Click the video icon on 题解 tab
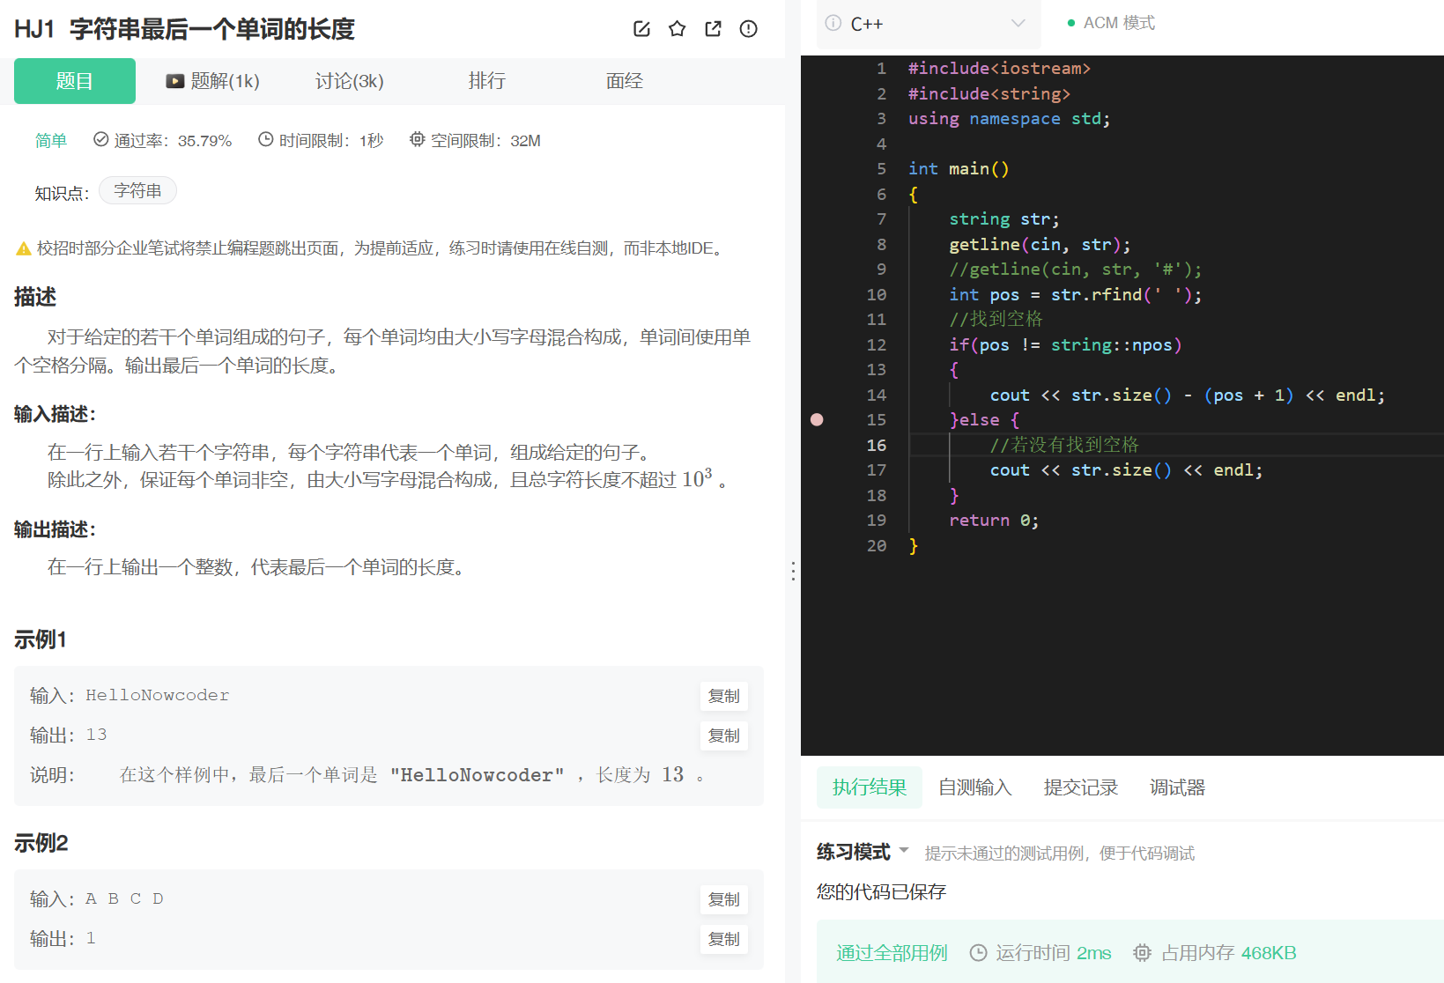1444x983 pixels. (x=174, y=81)
